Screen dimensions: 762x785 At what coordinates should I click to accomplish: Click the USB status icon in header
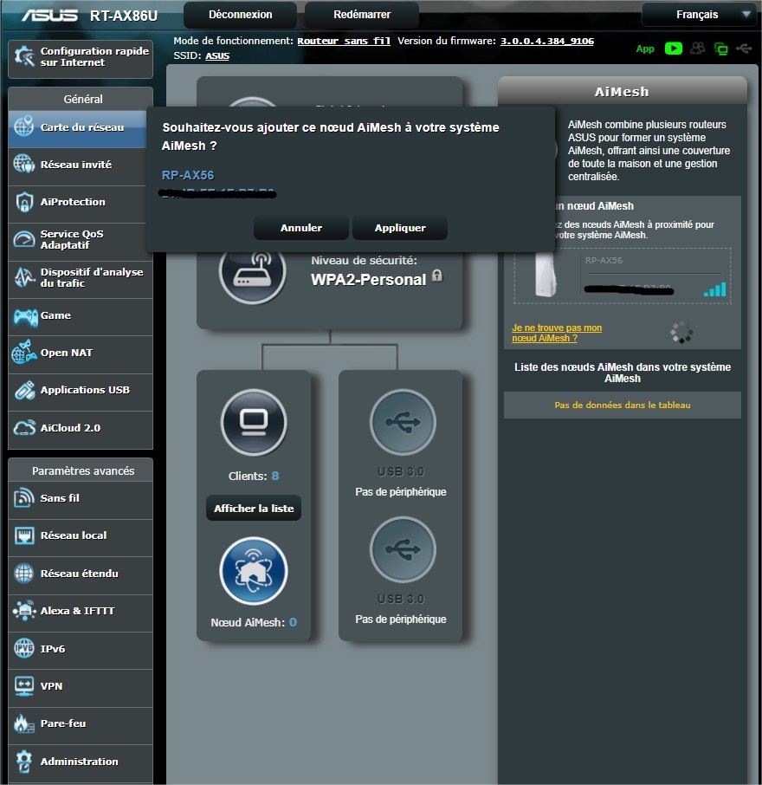(x=744, y=49)
